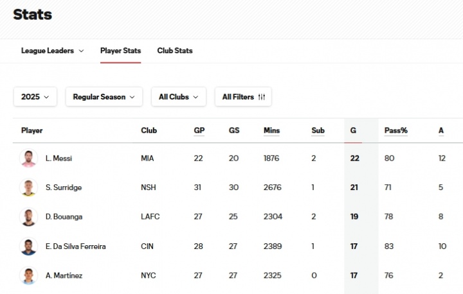Image resolution: width=463 pixels, height=294 pixels.
Task: Click A. Martínez's player photo
Action: tap(29, 275)
